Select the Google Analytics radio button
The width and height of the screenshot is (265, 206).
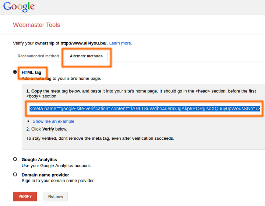click(x=15, y=159)
